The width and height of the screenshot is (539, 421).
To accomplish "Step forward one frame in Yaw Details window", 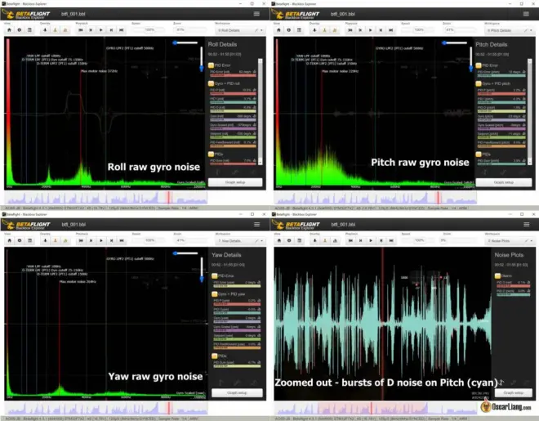I will click(x=111, y=240).
